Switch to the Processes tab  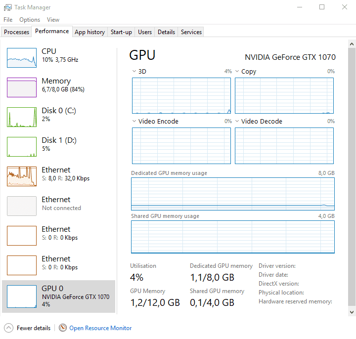point(16,32)
